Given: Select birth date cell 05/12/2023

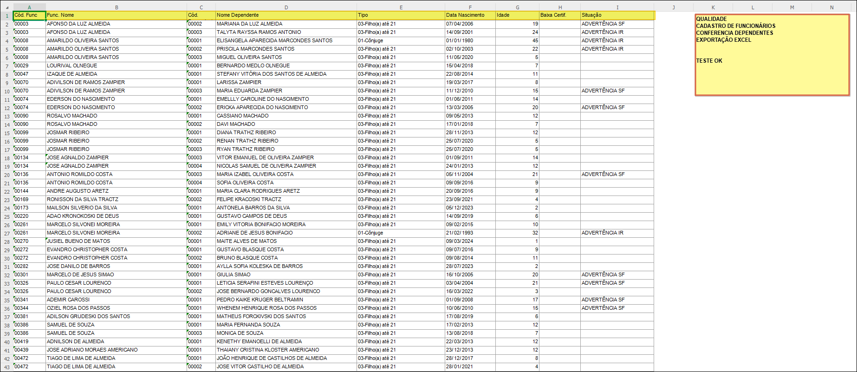Looking at the screenshot, I should click(460, 208).
